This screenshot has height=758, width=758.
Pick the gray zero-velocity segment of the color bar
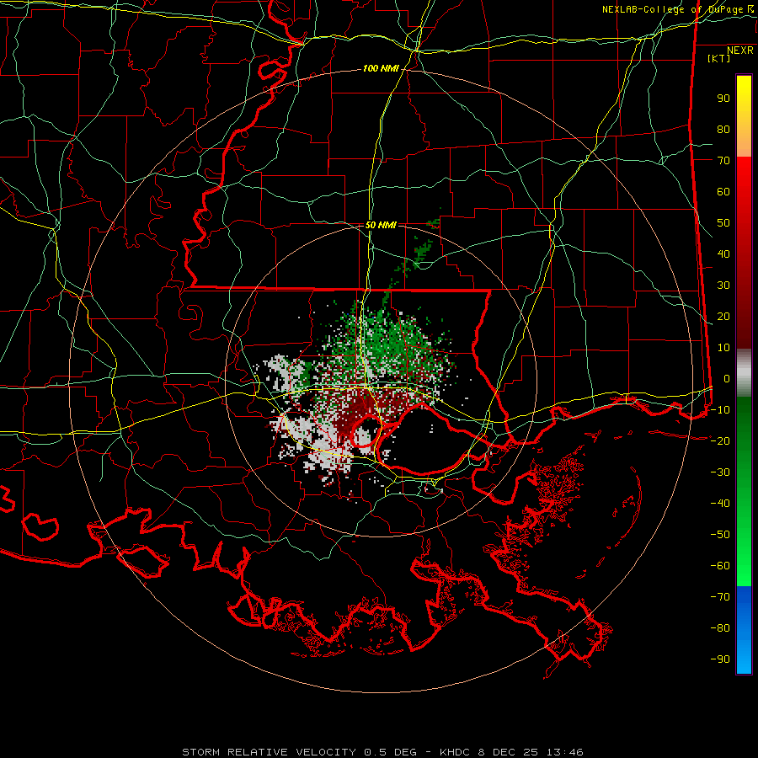[744, 373]
